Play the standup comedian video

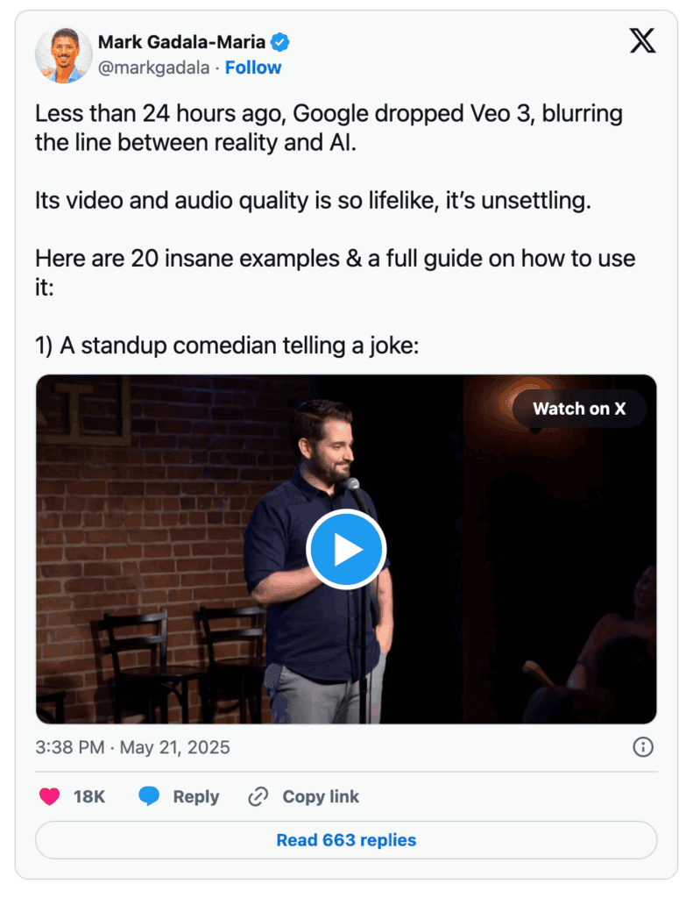[347, 548]
